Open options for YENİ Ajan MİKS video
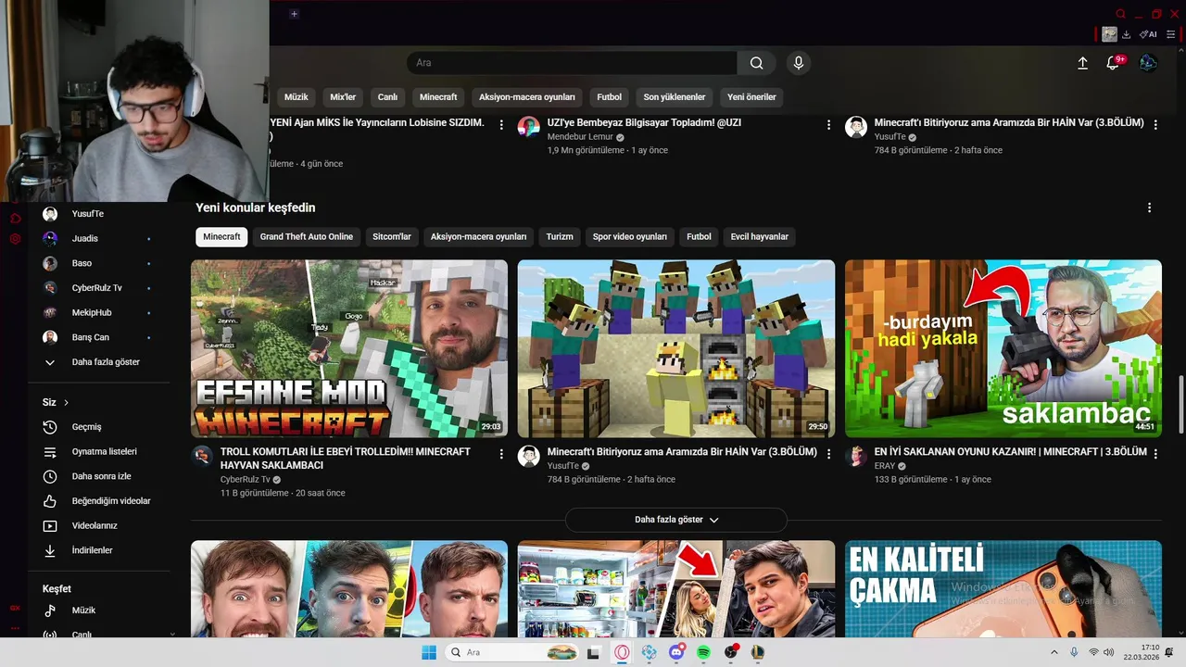Viewport: 1186px width, 667px height. (x=501, y=124)
